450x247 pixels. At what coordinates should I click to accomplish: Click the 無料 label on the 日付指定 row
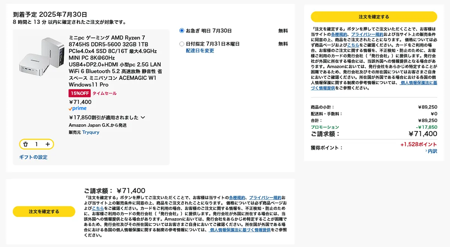[283, 44]
